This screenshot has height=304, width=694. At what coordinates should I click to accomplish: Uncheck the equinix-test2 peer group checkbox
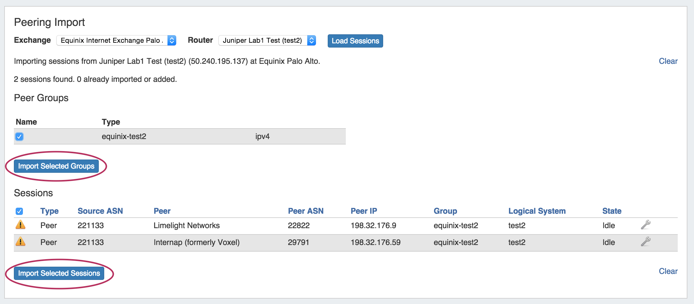coord(19,137)
